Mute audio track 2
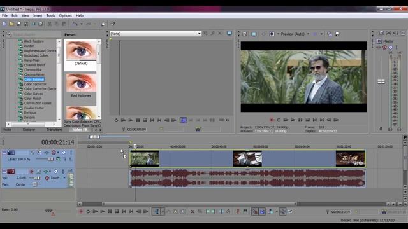This screenshot has width=408, height=229. coord(55,172)
